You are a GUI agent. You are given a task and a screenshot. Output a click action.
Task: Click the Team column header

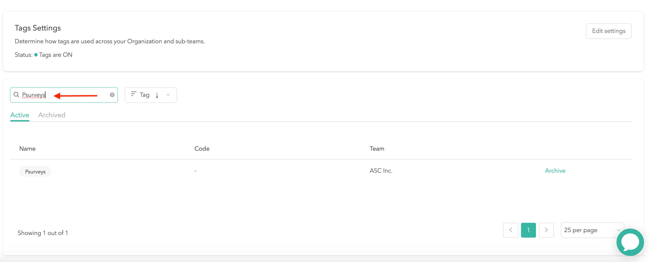click(x=377, y=149)
